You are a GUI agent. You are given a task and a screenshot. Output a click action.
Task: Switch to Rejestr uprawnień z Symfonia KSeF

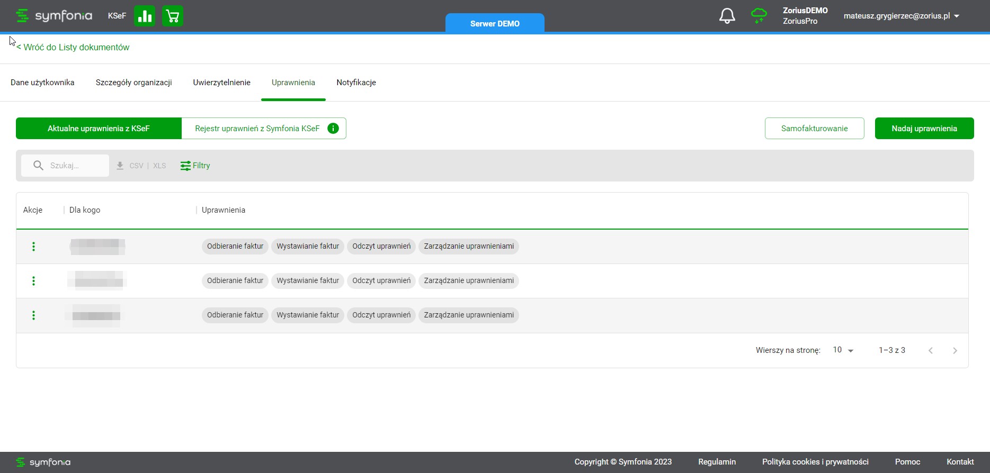coord(257,129)
